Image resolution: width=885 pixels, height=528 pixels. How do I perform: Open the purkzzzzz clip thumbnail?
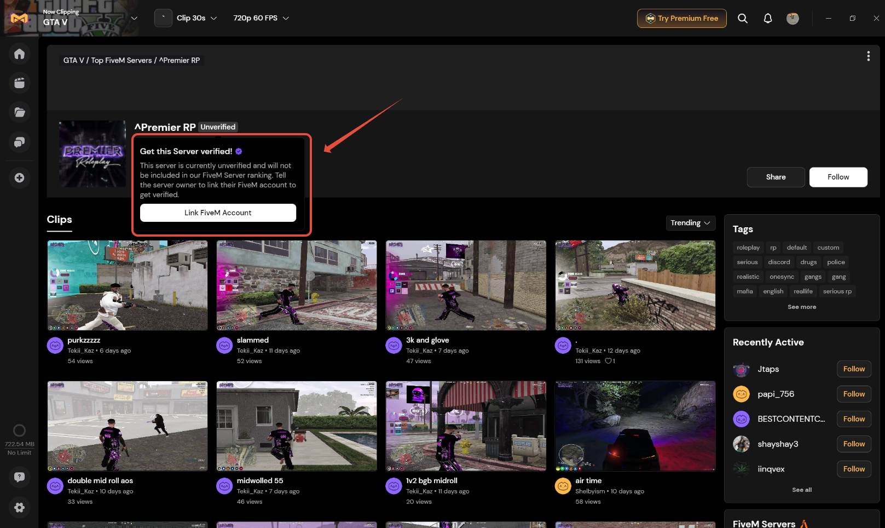coord(128,285)
